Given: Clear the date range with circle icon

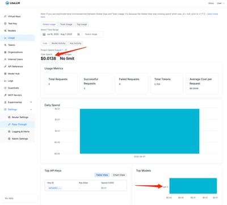Looking at the screenshot, I should (x=78, y=34).
